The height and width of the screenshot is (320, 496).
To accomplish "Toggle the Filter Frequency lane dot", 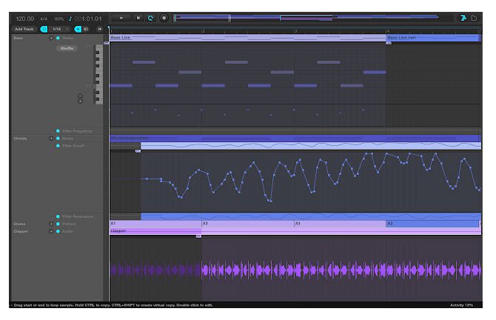I will click(58, 131).
